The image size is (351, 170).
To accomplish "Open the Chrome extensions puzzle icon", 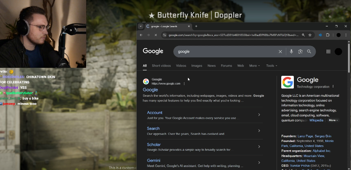I will [x=328, y=35].
